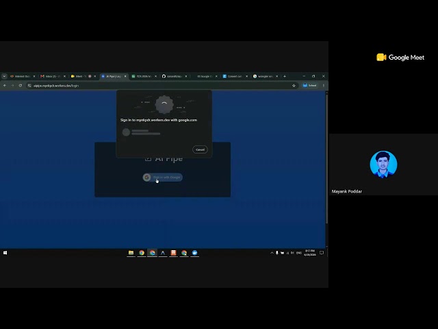Go forward in browser history
Screen dimensions: 438x329
pyautogui.click(x=12, y=85)
